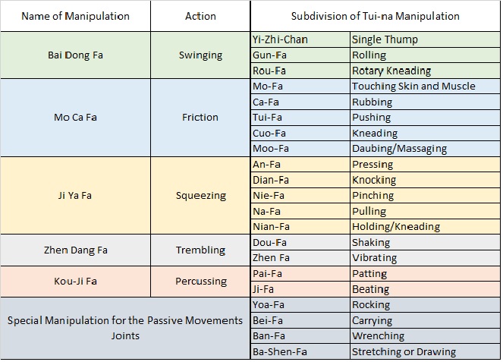Screen dimensions: 503x362
Task: Click the 'Kou-Ji Fa' cell
Action: pyautogui.click(x=75, y=282)
